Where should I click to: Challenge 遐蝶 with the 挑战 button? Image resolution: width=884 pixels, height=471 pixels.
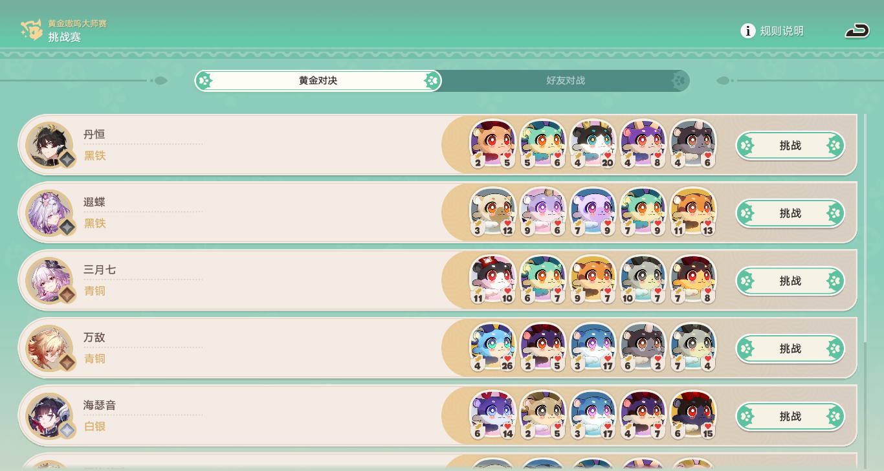(x=790, y=213)
